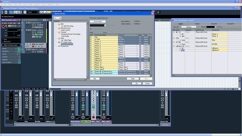
Task: Toggle Visible checkbox for Phonic 5 port
Action: pyautogui.click(x=140, y=46)
